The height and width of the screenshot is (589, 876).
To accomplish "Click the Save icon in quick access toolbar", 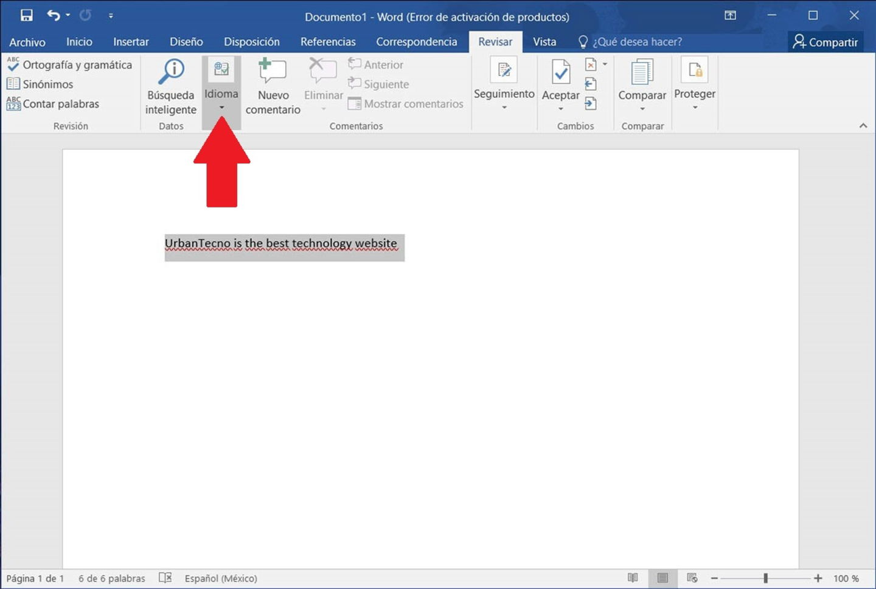I will [27, 15].
